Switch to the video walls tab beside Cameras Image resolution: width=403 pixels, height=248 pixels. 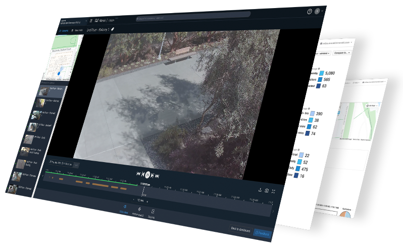tap(77, 30)
